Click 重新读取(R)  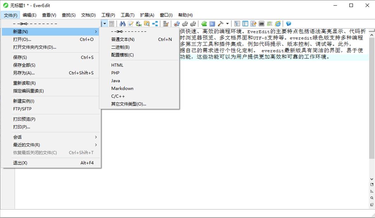(50, 83)
